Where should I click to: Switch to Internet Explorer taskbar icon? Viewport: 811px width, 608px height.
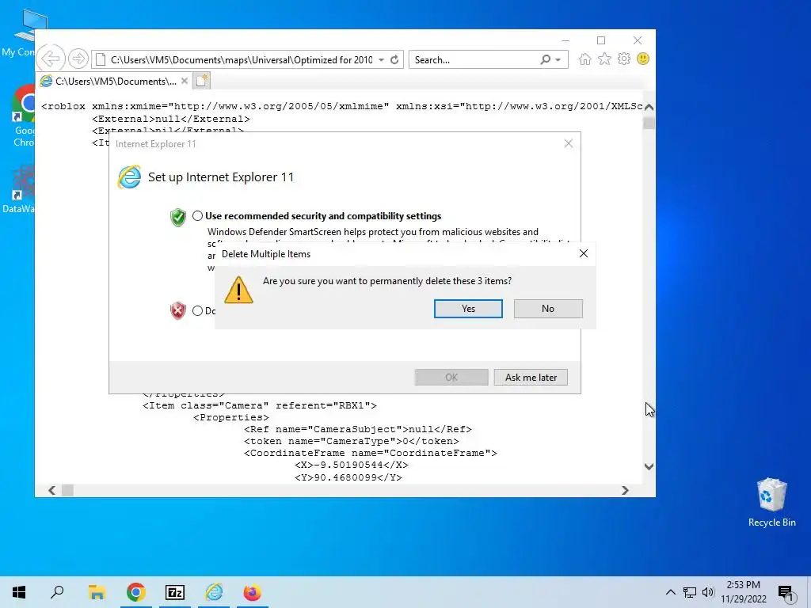coord(214,592)
